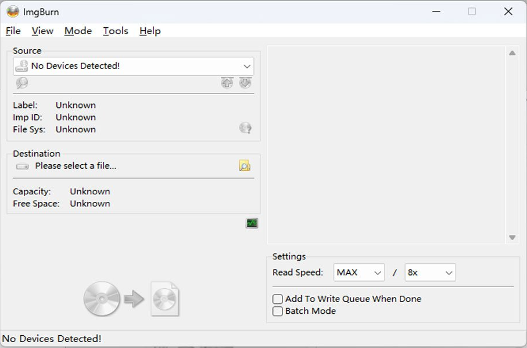Click the Label Unknown value
The image size is (527, 348).
(76, 105)
